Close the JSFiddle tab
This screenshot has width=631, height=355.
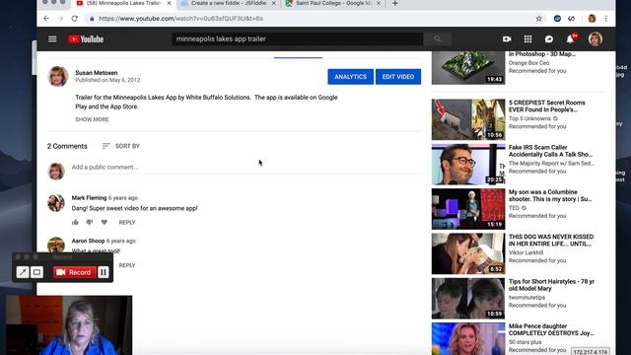click(274, 3)
